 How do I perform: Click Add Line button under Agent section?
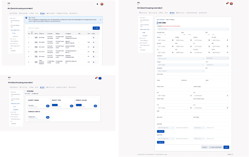point(161,142)
